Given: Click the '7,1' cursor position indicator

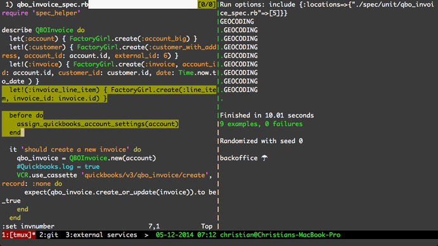Looking at the screenshot, I should coord(154,226).
